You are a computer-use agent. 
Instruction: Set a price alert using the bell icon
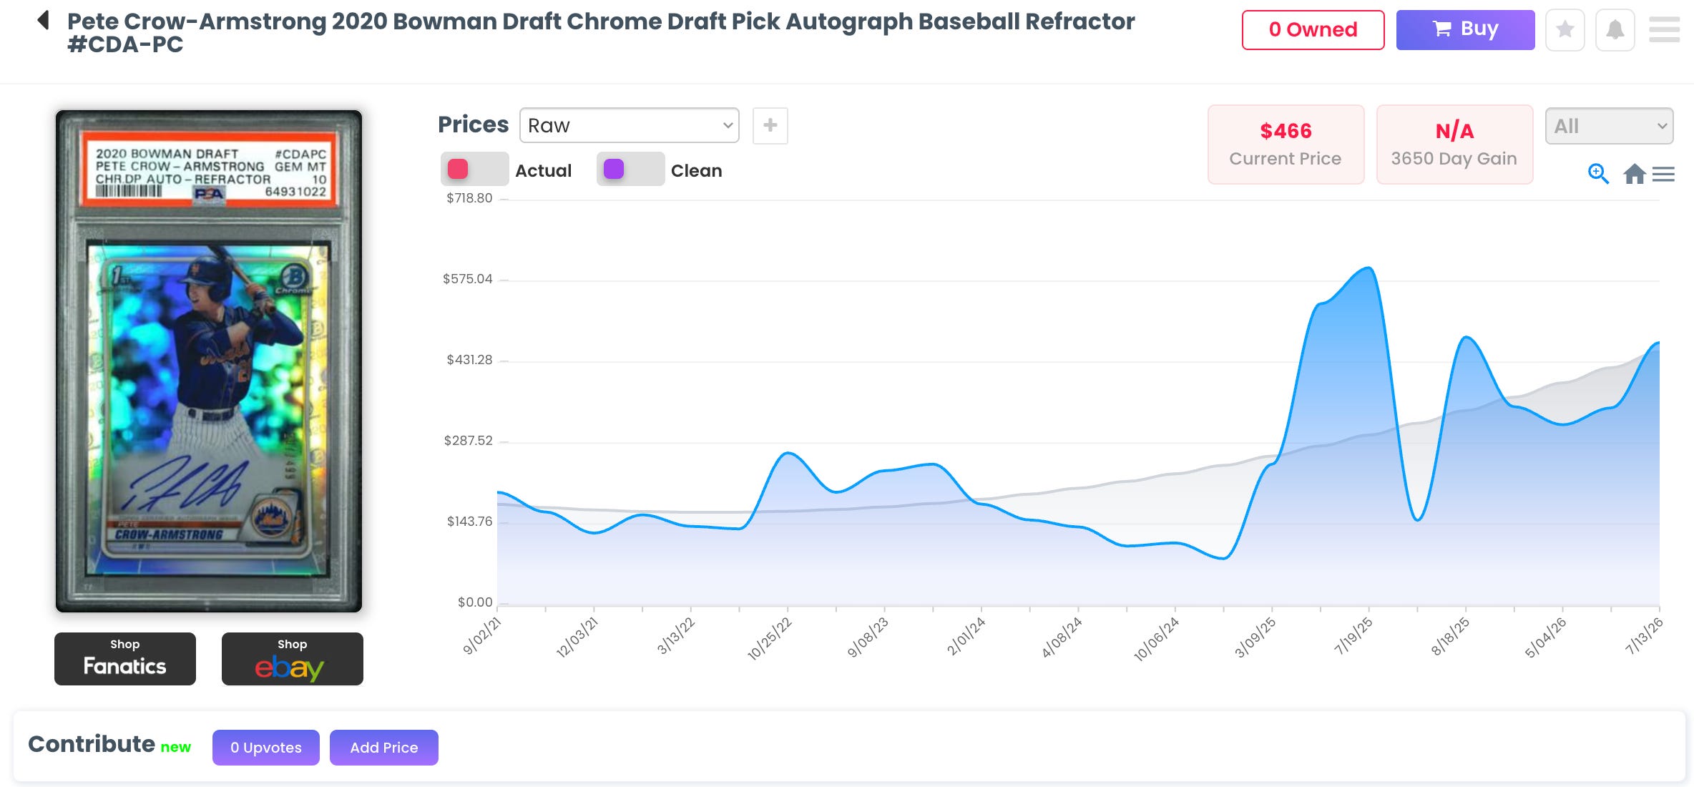point(1615,30)
